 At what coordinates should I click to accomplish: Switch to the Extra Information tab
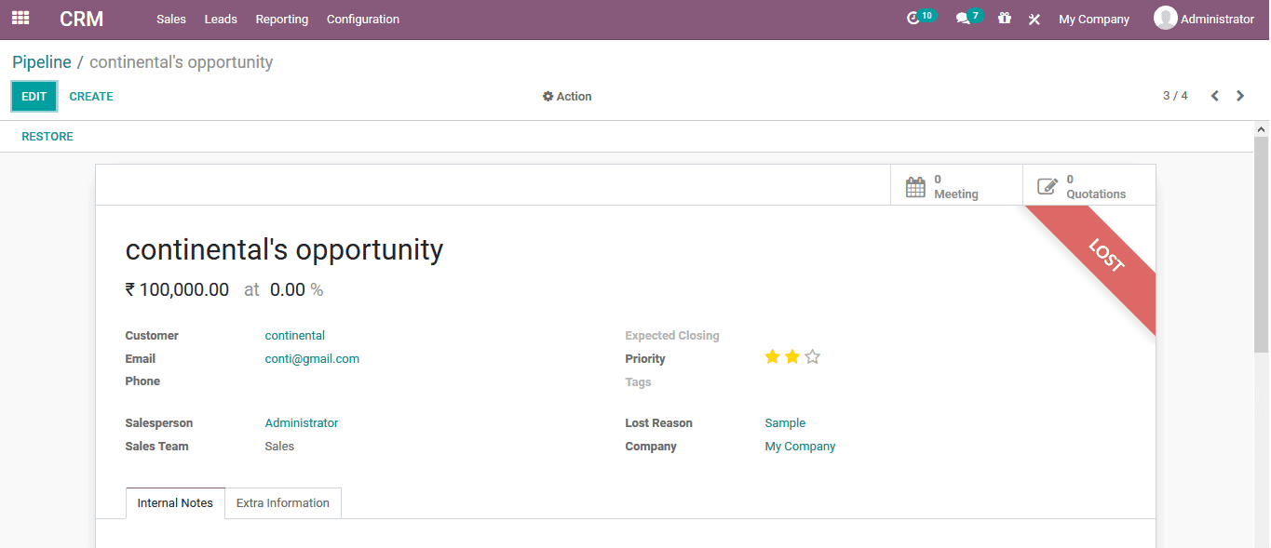click(282, 502)
